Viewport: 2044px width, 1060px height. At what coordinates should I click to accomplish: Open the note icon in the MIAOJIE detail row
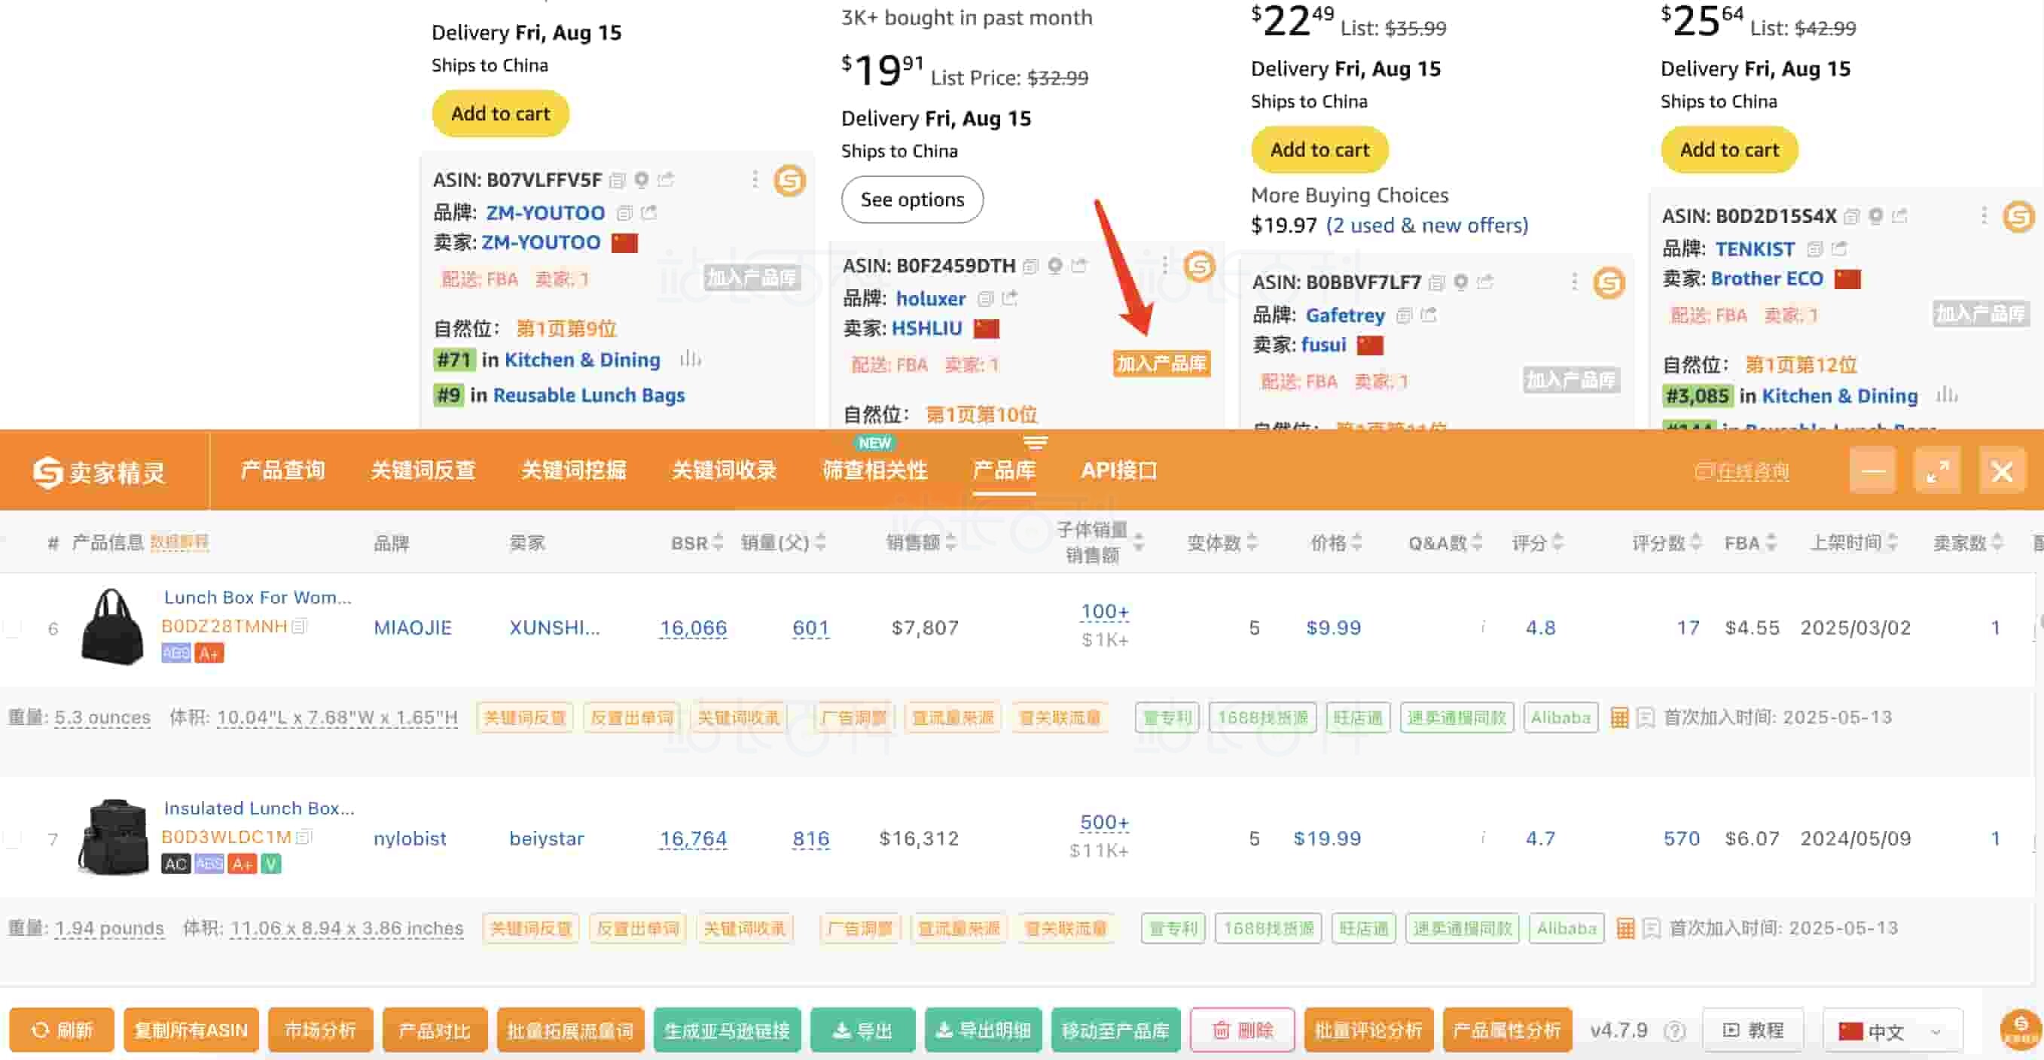(x=1646, y=718)
